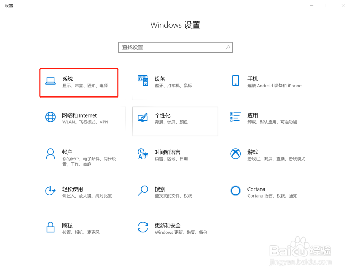Screen dimensions: 351x274
Task: Click the text 你的帐户、电子邮件、同步设置
Action: 89,161
